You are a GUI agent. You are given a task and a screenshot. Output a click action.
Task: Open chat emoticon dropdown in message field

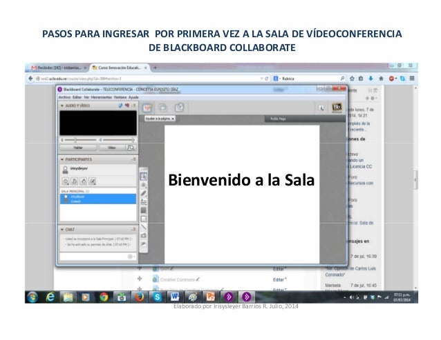coord(131,257)
